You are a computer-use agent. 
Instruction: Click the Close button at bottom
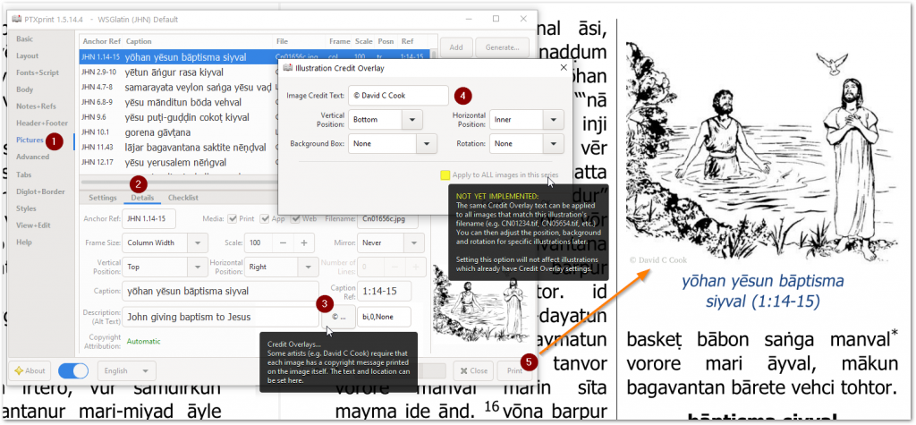pos(473,370)
